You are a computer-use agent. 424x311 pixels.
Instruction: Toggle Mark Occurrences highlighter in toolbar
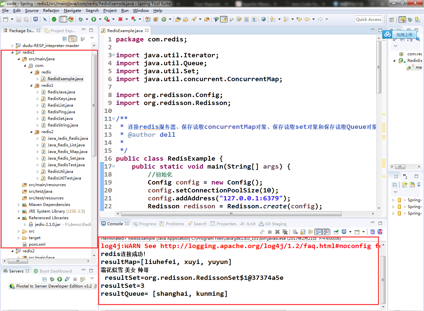click(224, 20)
